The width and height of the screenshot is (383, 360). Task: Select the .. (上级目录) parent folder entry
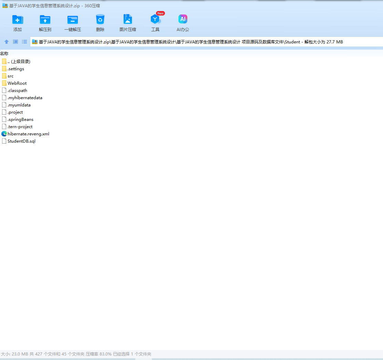(x=19, y=62)
